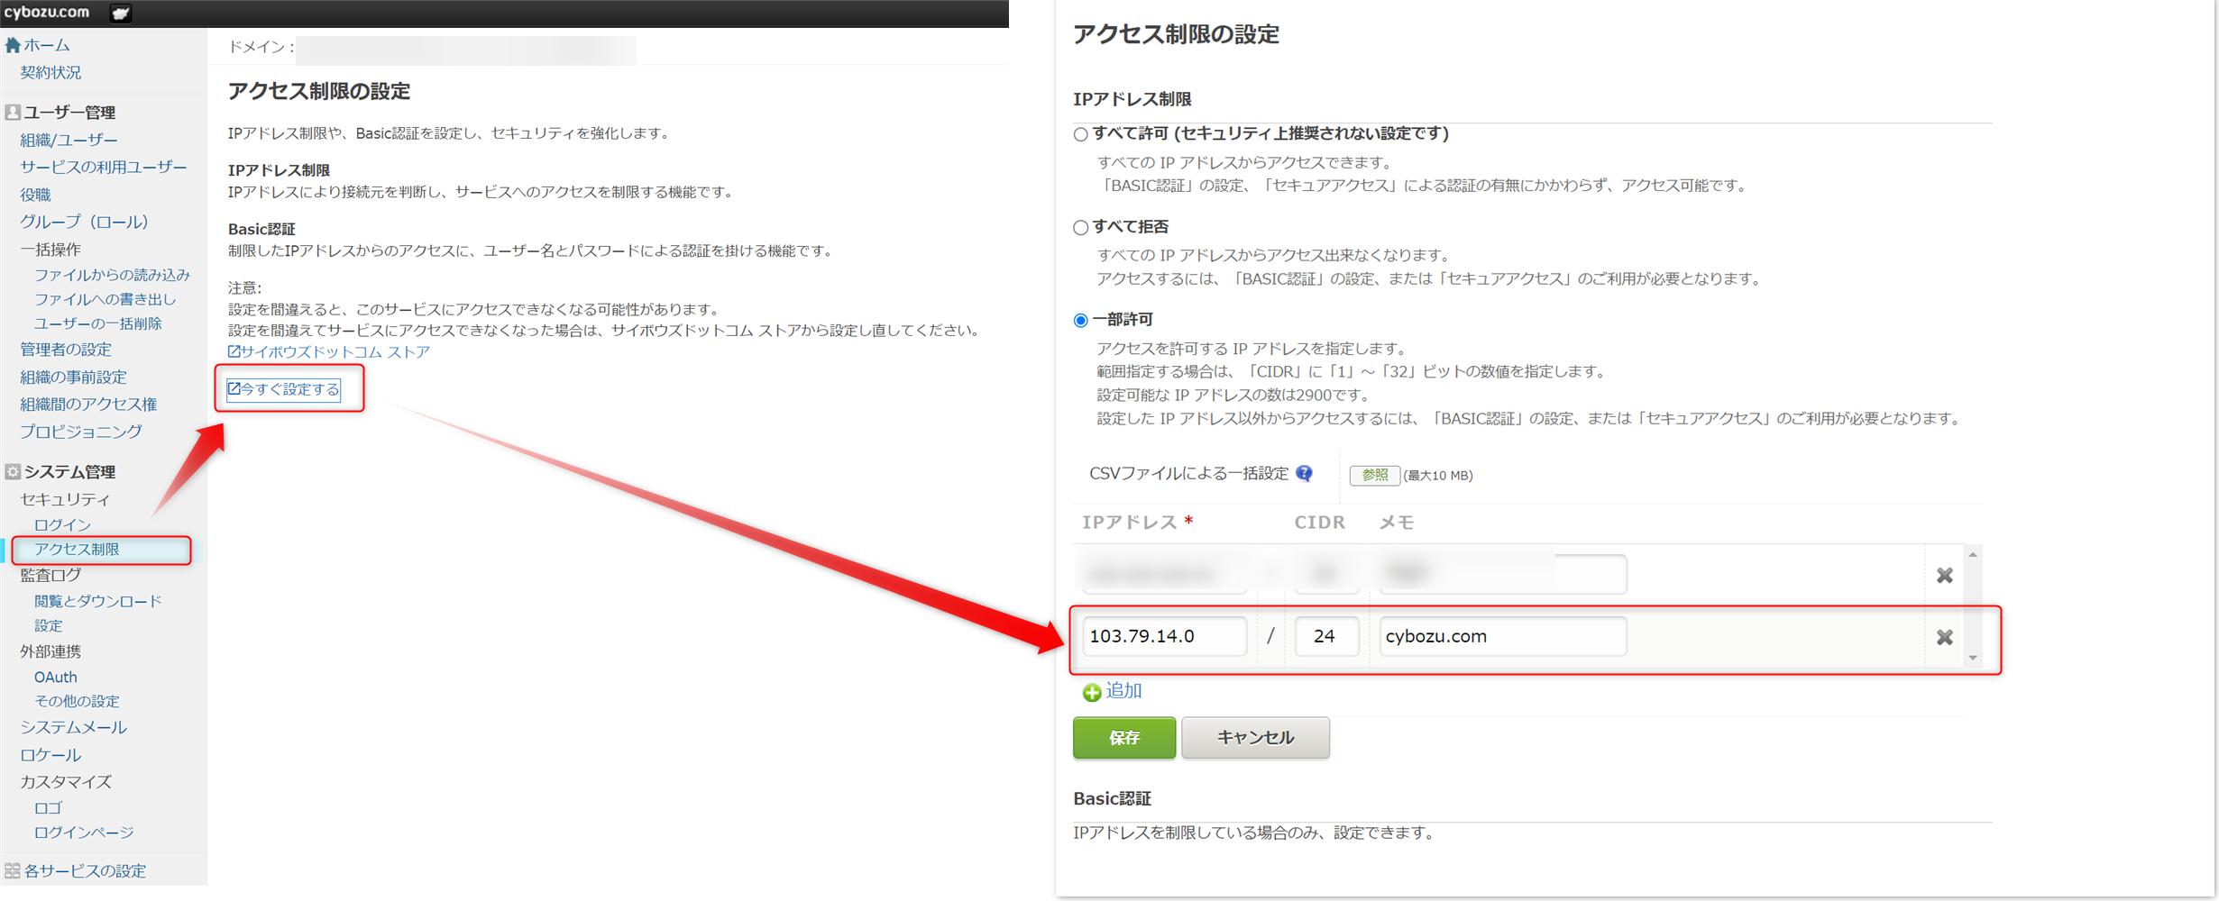Open ファイルからの読み込み link

[x=112, y=275]
